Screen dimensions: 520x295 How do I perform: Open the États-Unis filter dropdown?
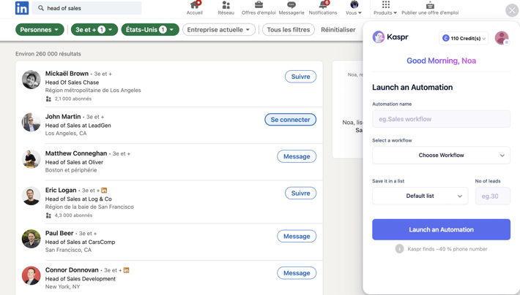(150, 30)
